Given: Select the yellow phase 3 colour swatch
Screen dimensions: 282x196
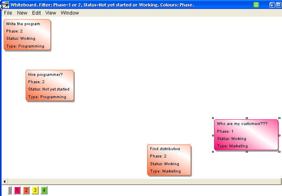Looking at the screenshot, I should click(x=35, y=190).
